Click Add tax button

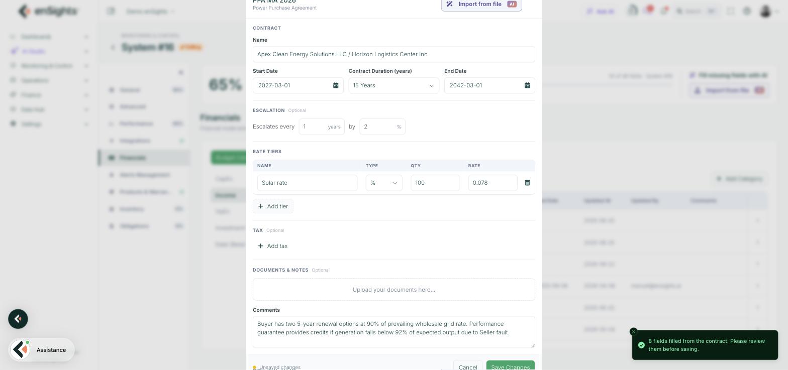coord(273,246)
